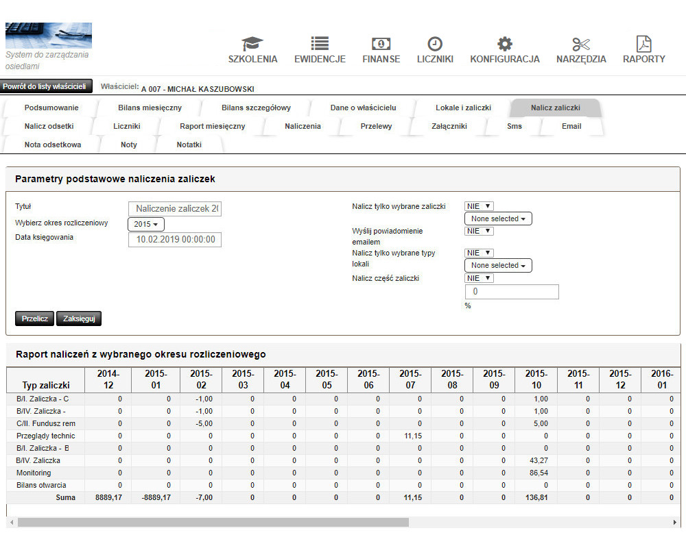This screenshot has width=686, height=548.
Task: Open the Sms tab
Action: pos(514,126)
